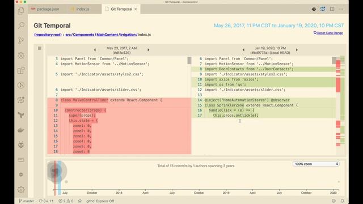Open the feedback smiley in status bar
Screen dimensions: 363x204
(x=334, y=201)
